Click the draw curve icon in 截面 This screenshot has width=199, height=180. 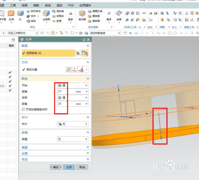coord(85,53)
